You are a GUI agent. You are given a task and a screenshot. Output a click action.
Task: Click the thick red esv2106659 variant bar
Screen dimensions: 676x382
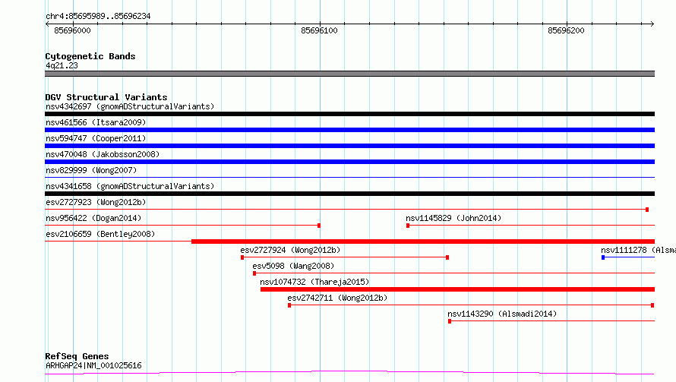pyautogui.click(x=423, y=242)
